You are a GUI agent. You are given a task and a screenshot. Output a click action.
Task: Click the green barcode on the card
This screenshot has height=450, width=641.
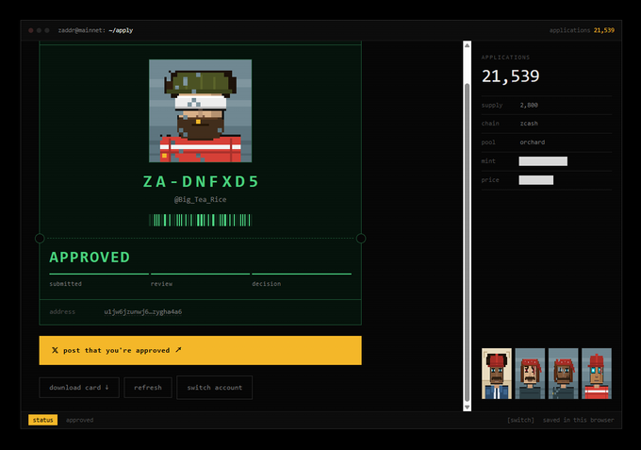coord(200,220)
